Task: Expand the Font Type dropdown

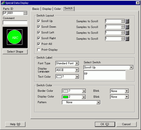Action: pyautogui.click(x=77, y=63)
